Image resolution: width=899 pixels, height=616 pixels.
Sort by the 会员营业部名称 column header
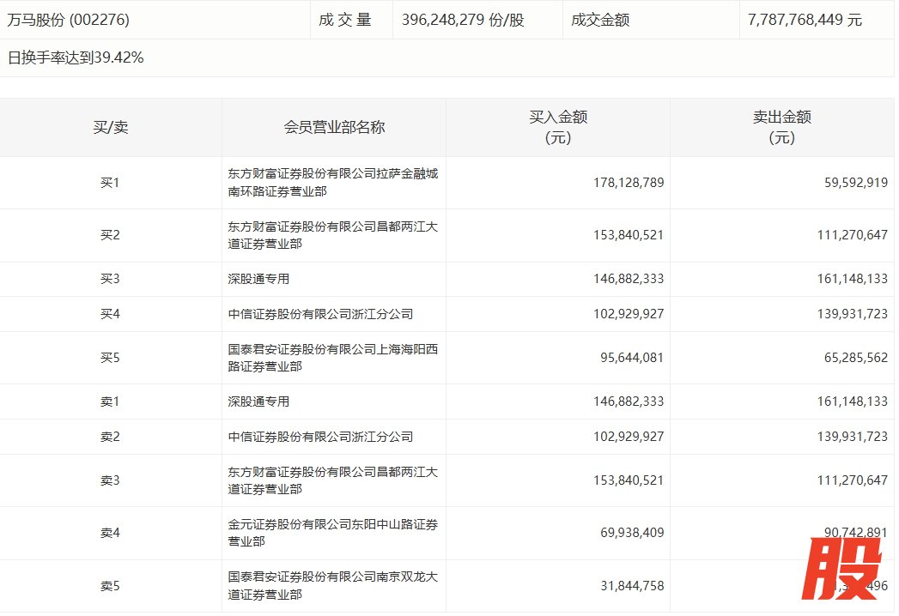(334, 127)
